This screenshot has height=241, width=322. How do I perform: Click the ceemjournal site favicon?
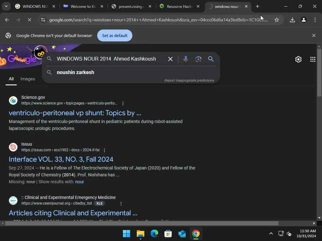(x=13, y=201)
